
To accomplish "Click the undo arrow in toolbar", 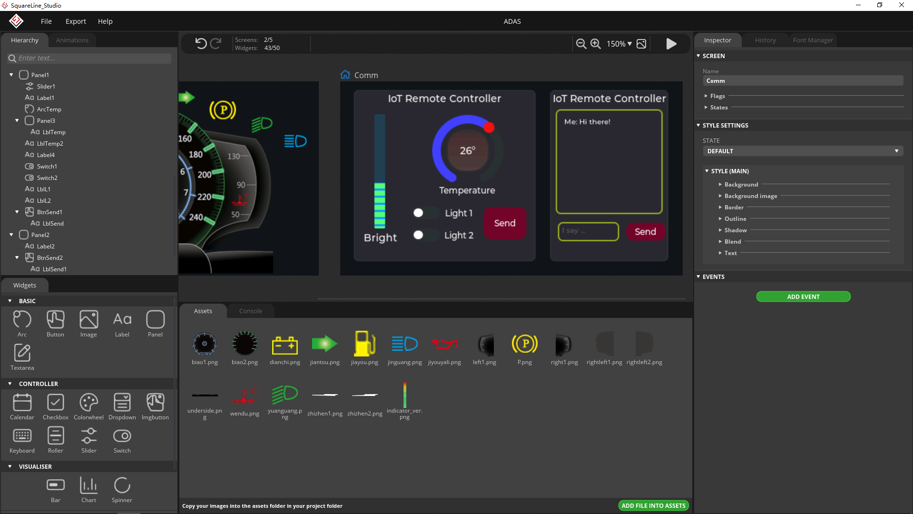I will 201,44.
